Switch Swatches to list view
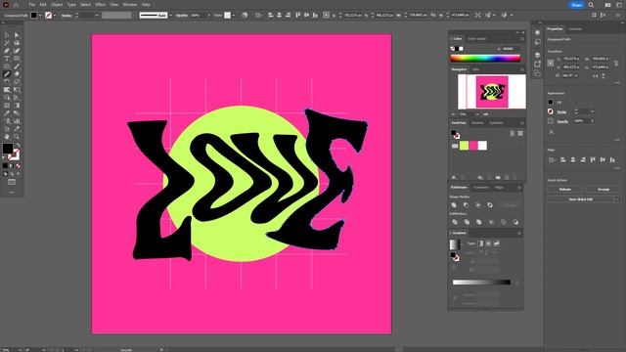Viewport: 626px width, 352px height. point(513,133)
